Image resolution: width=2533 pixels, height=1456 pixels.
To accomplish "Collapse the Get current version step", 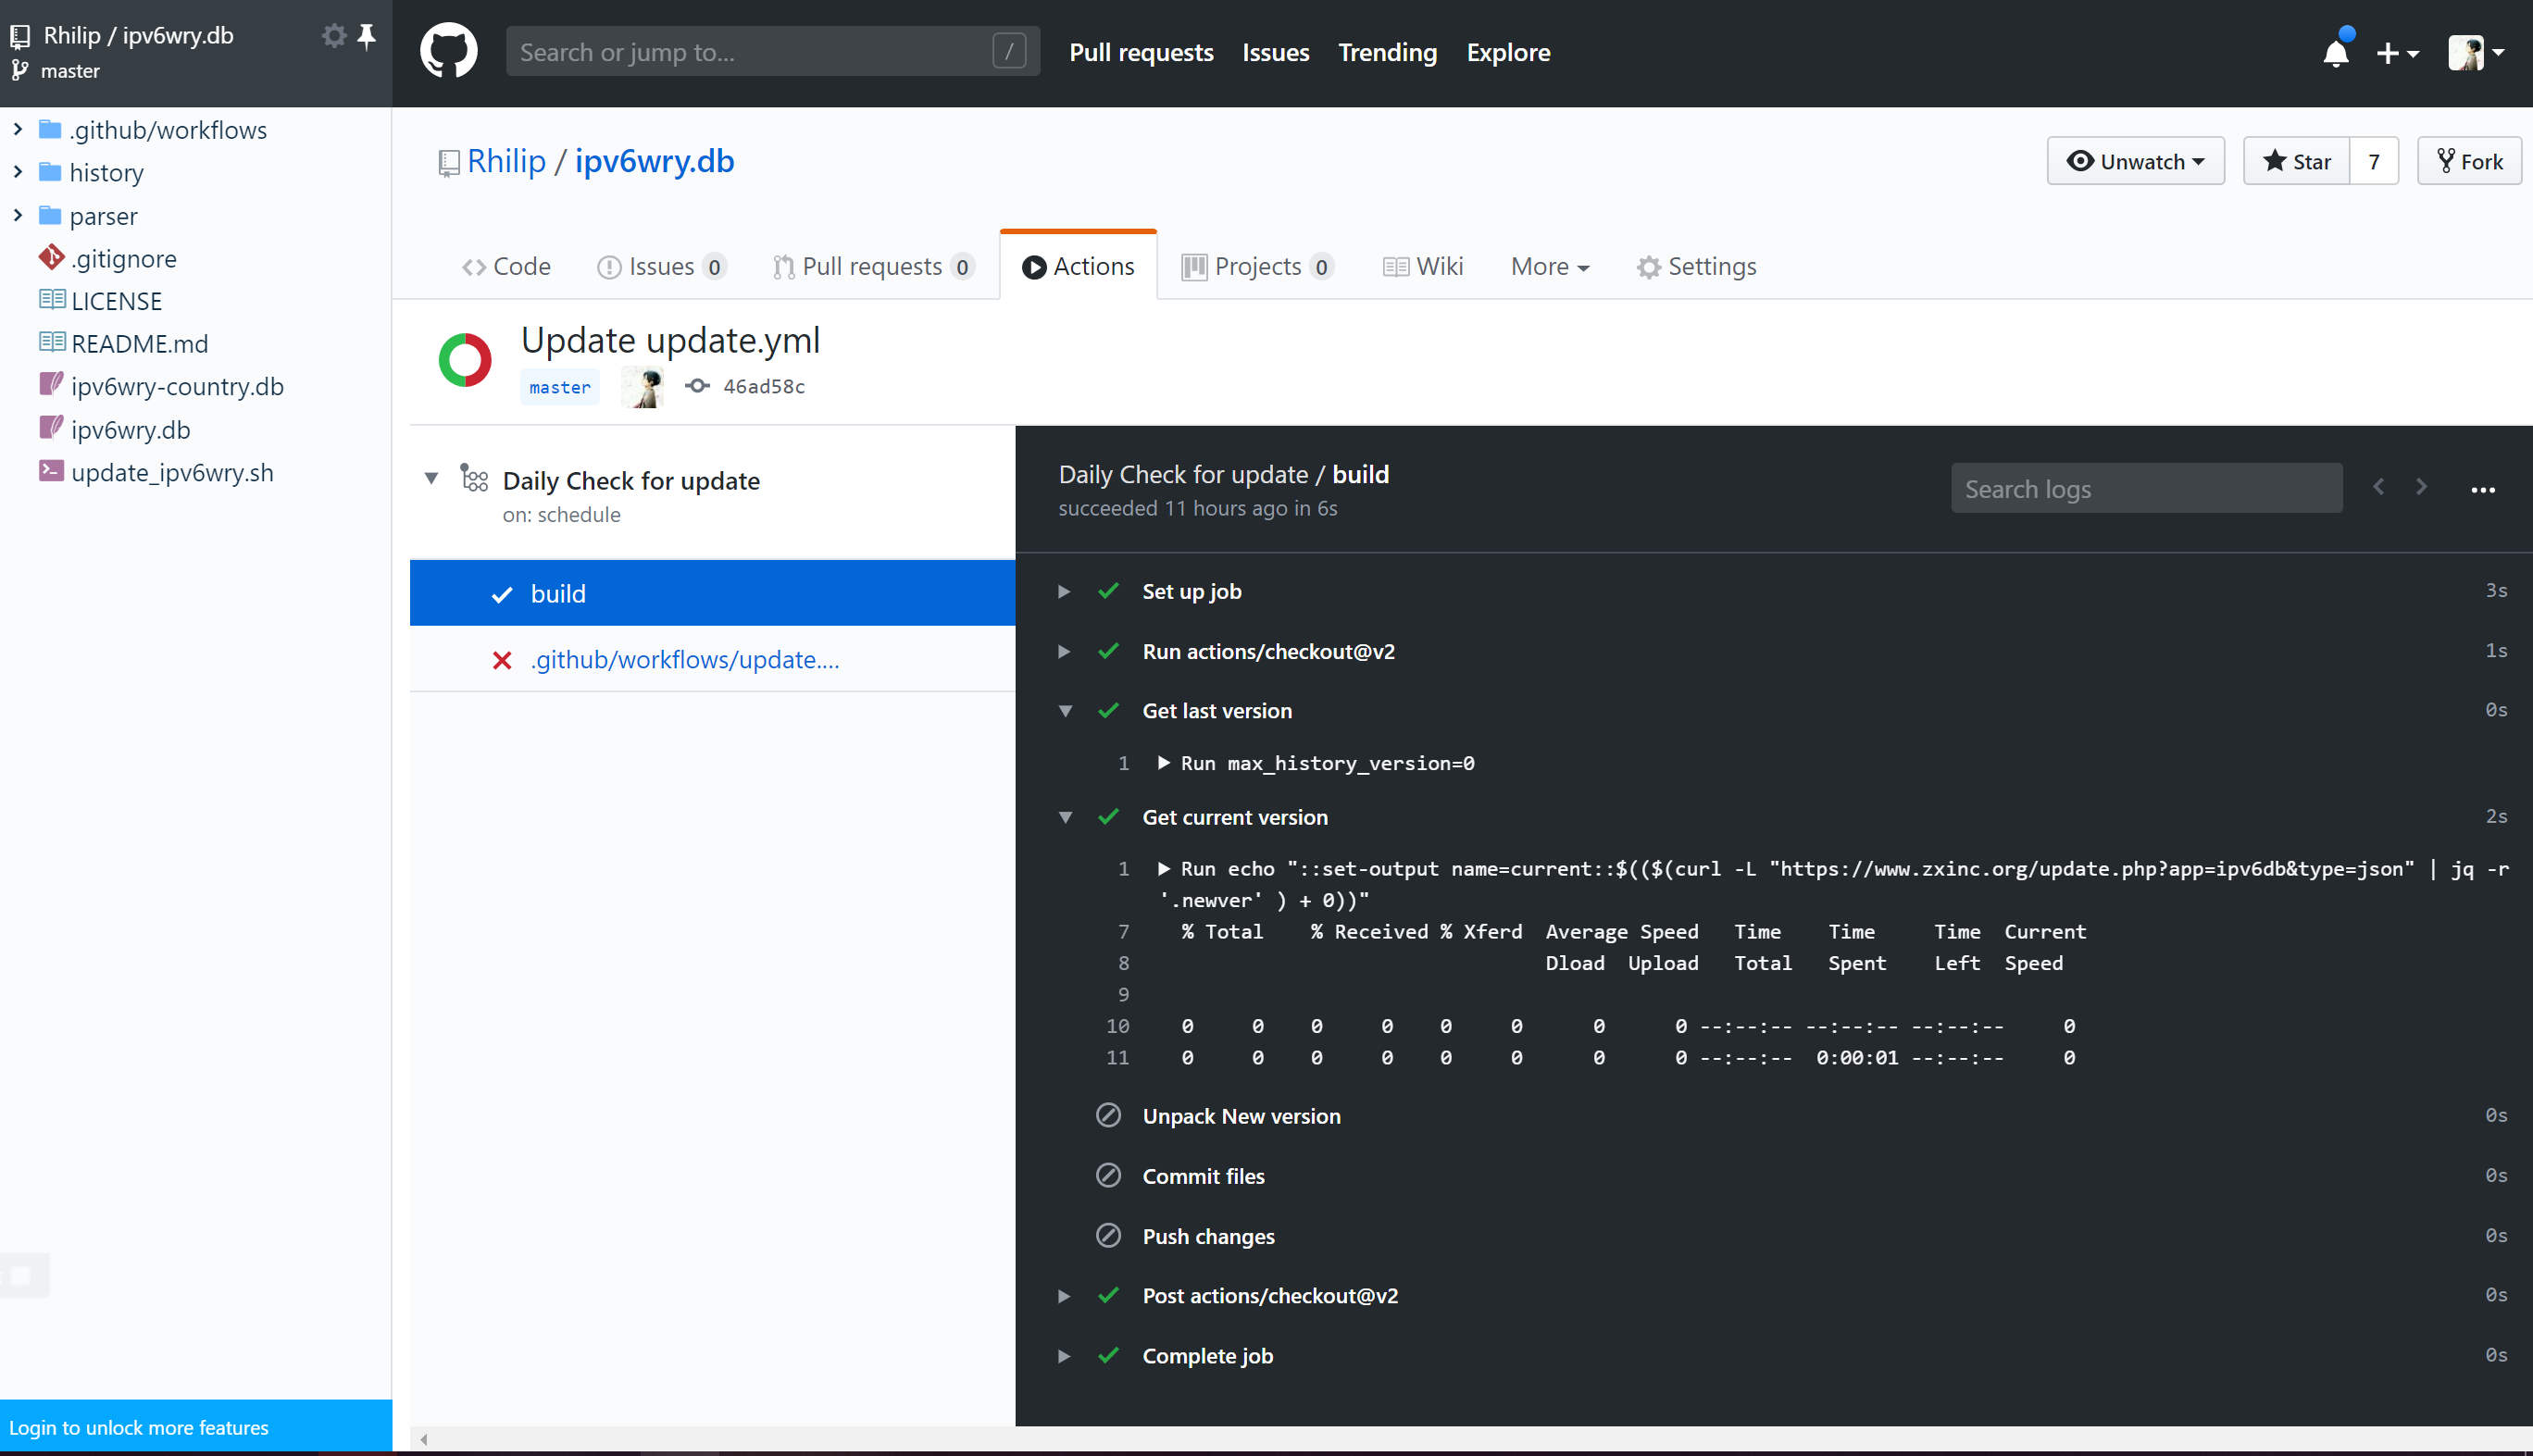I will pyautogui.click(x=1065, y=817).
